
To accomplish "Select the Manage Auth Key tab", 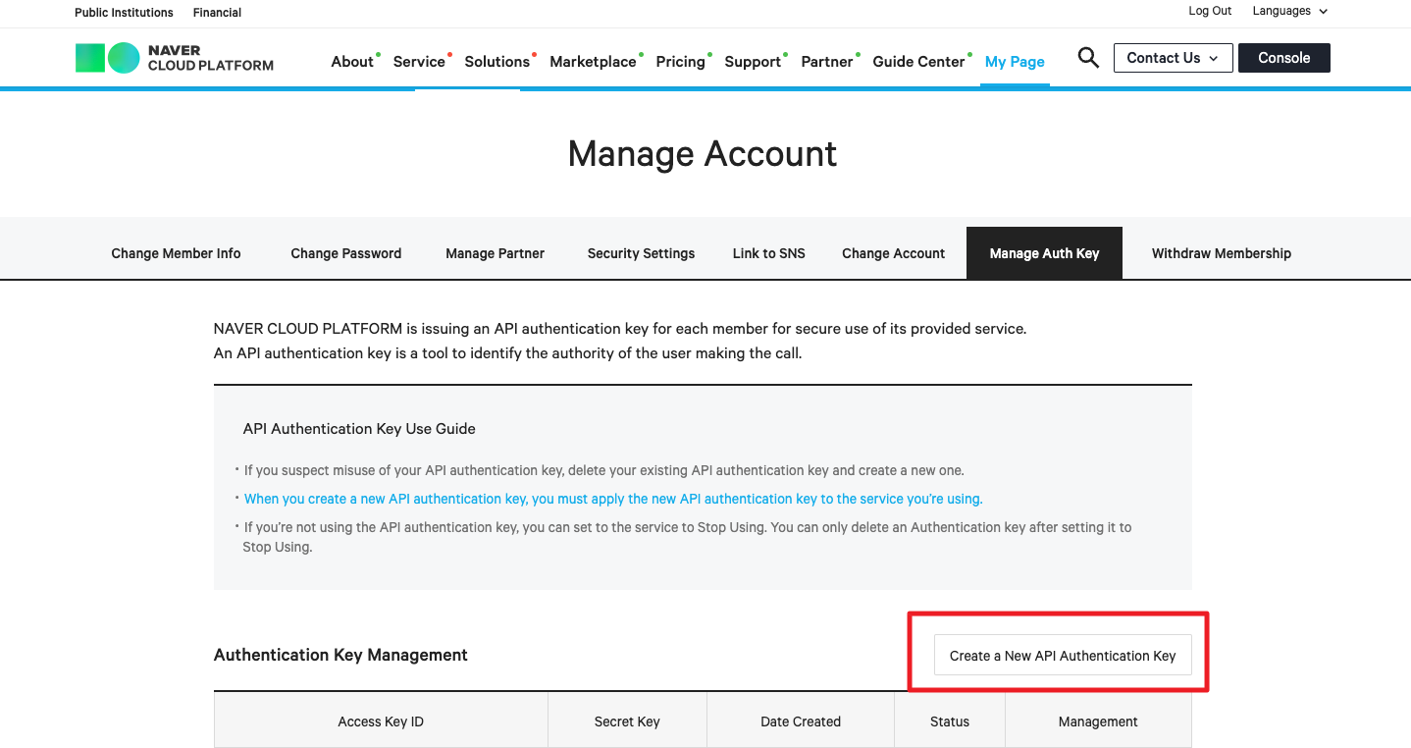I will tap(1044, 253).
